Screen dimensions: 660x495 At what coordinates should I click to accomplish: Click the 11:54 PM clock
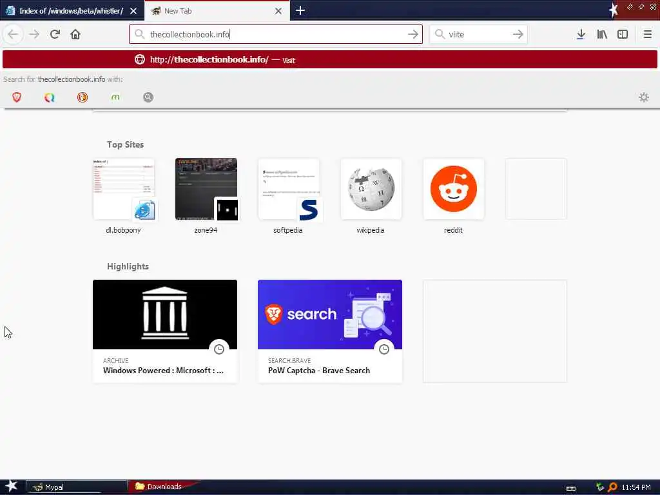tap(636, 487)
